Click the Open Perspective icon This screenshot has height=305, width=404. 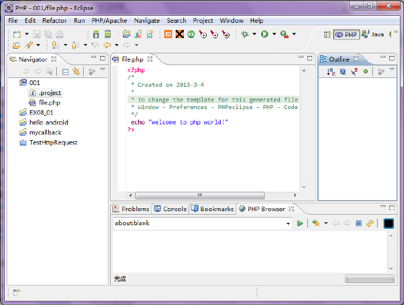327,35
